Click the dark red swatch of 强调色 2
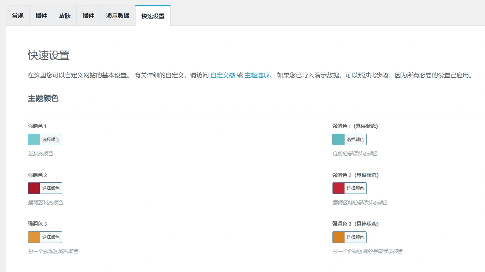Image resolution: width=485 pixels, height=272 pixels. (34, 188)
